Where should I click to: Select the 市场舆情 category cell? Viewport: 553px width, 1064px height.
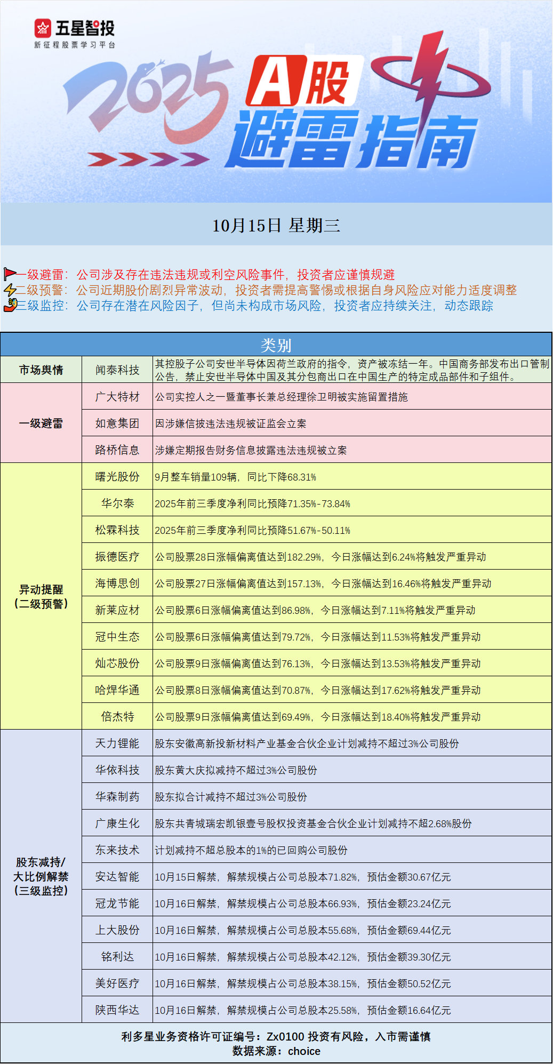click(x=41, y=370)
